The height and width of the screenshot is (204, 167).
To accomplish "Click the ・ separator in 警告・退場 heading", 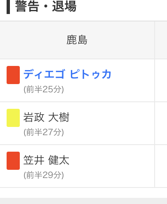I will pos(46,7).
